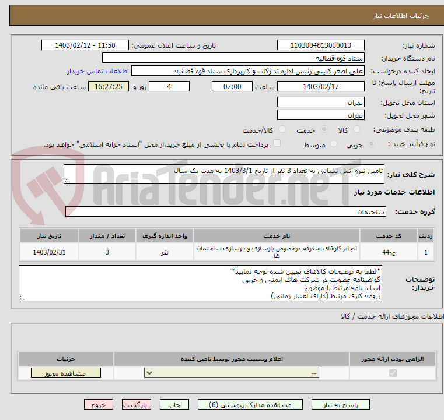444x420 pixels.
Task: Click the الزامی بودن ارائه مجوز header
Action: click(x=393, y=359)
